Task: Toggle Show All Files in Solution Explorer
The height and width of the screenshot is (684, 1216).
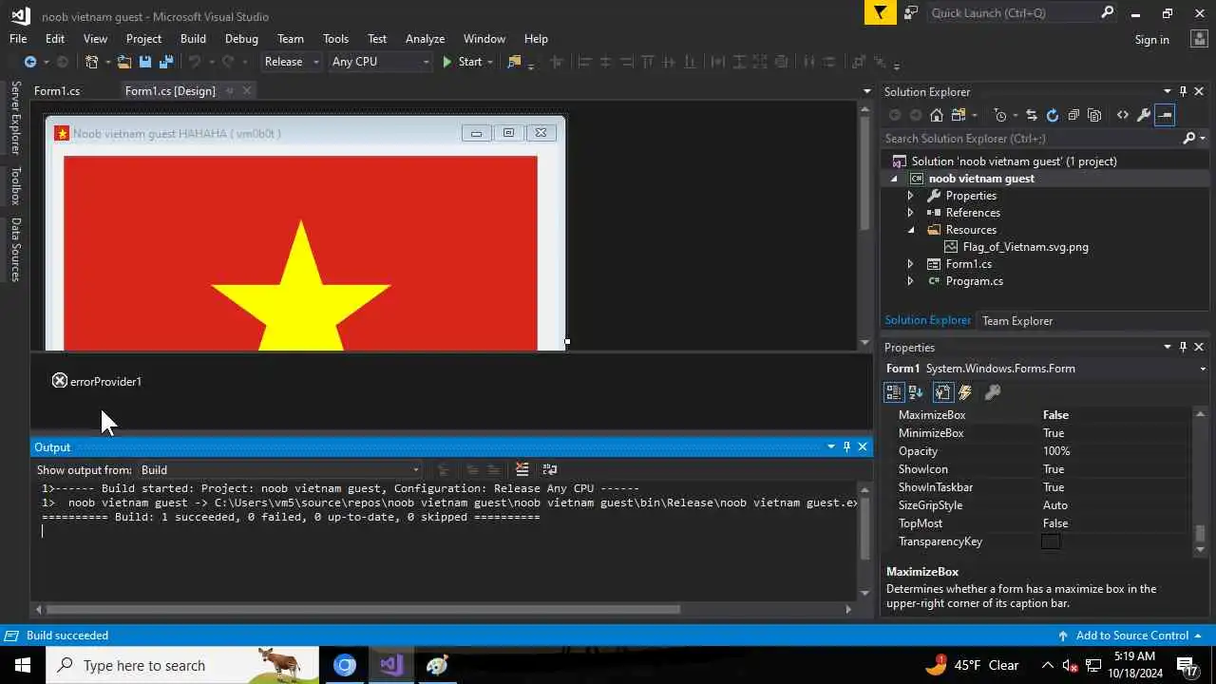Action: pos(1094,115)
